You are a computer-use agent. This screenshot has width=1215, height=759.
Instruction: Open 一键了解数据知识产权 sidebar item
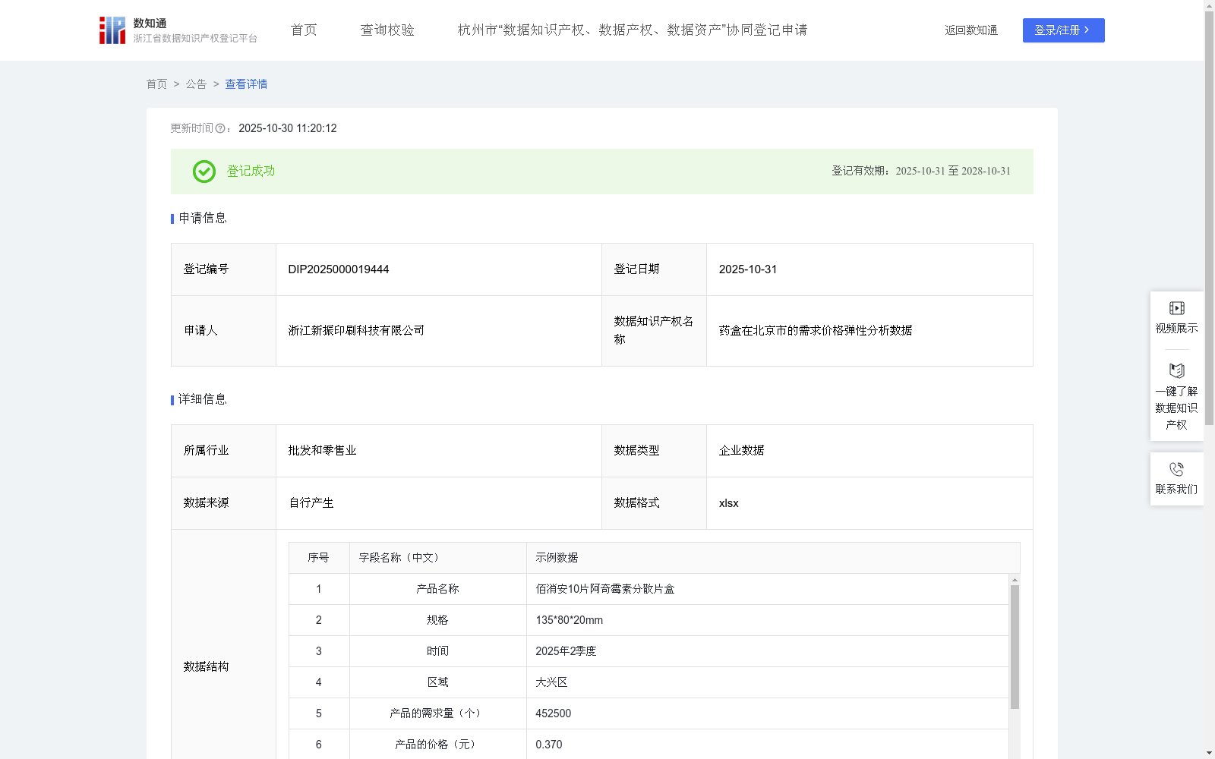pos(1176,397)
